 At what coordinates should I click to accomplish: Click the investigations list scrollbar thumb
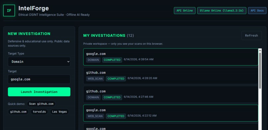260,70
